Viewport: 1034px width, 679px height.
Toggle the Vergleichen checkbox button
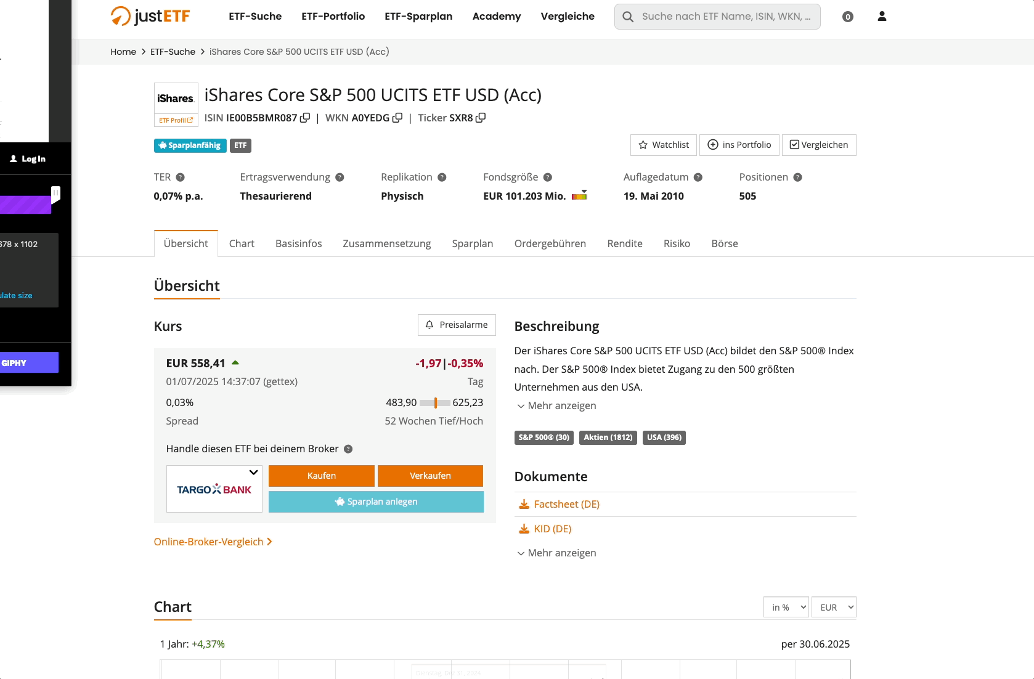click(x=819, y=145)
